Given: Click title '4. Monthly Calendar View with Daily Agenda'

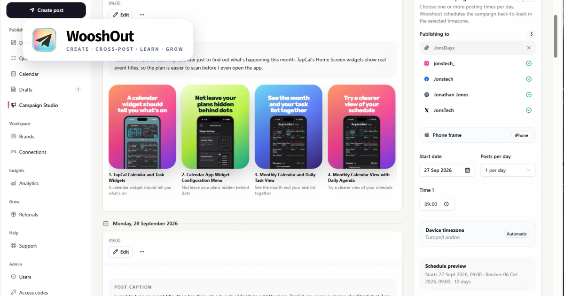Looking at the screenshot, I should (x=359, y=178).
